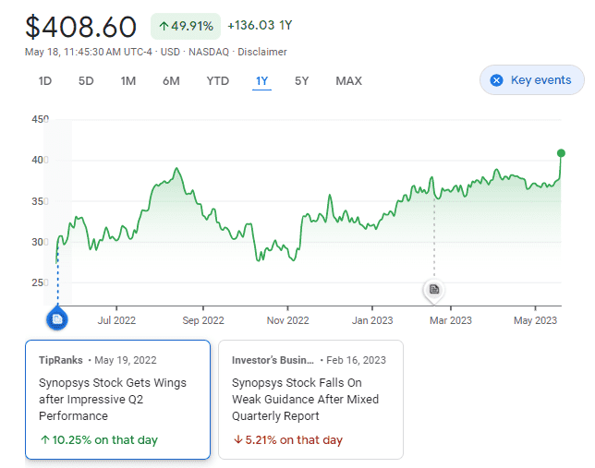Show the MAX time range
The image size is (595, 468).
348,81
